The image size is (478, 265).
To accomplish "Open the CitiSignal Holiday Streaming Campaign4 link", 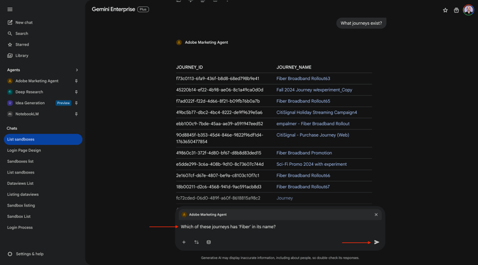I will (x=316, y=112).
